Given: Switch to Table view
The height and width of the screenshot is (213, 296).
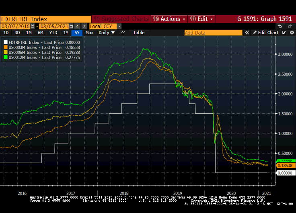Looking at the screenshot, I should [139, 33].
